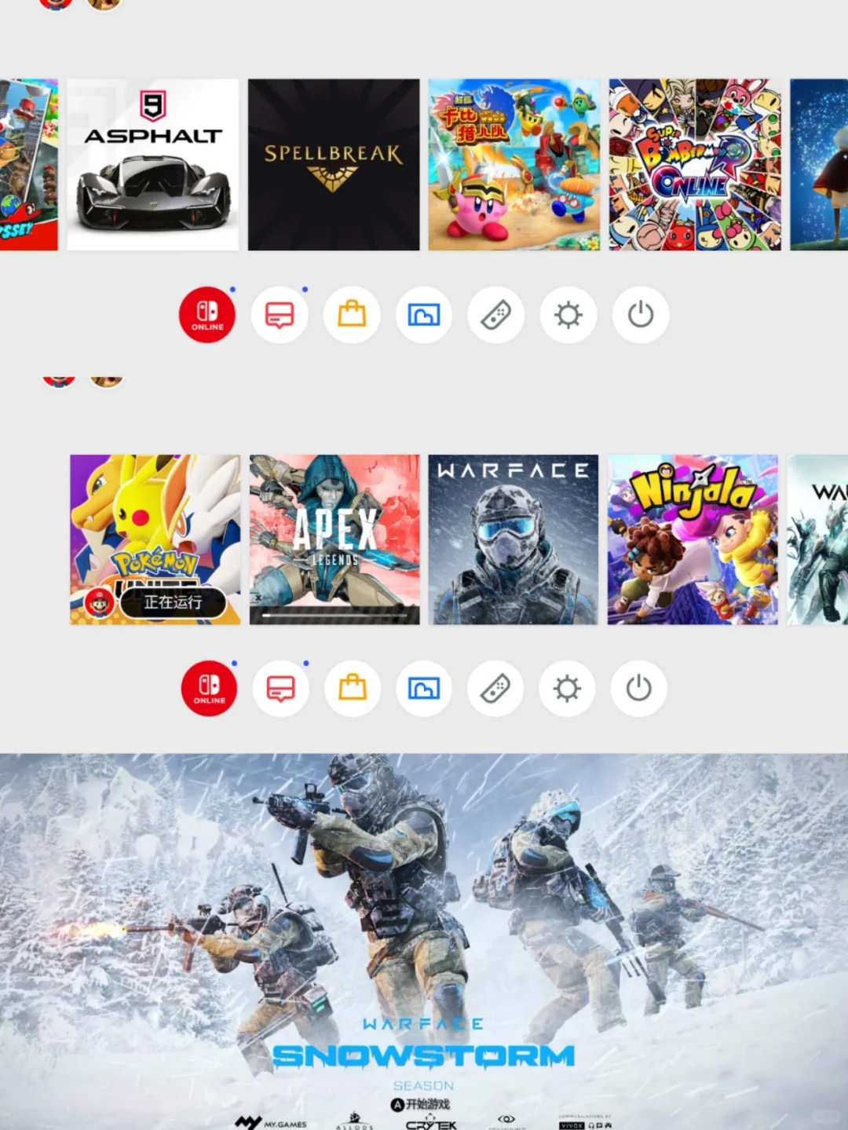Open System Settings gear in the upper row

pyautogui.click(x=568, y=315)
